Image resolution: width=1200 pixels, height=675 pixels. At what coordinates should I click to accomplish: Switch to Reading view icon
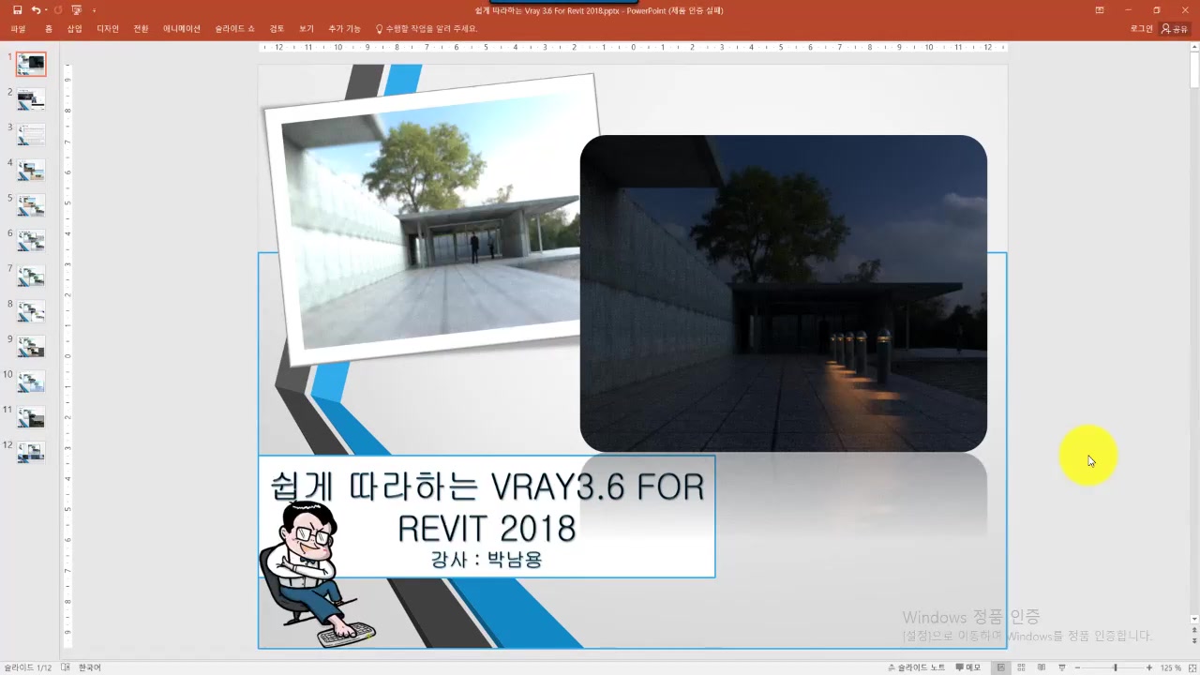click(x=1041, y=667)
